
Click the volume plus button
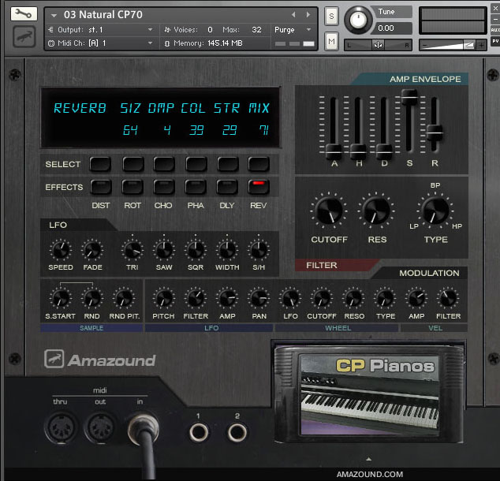pos(481,45)
